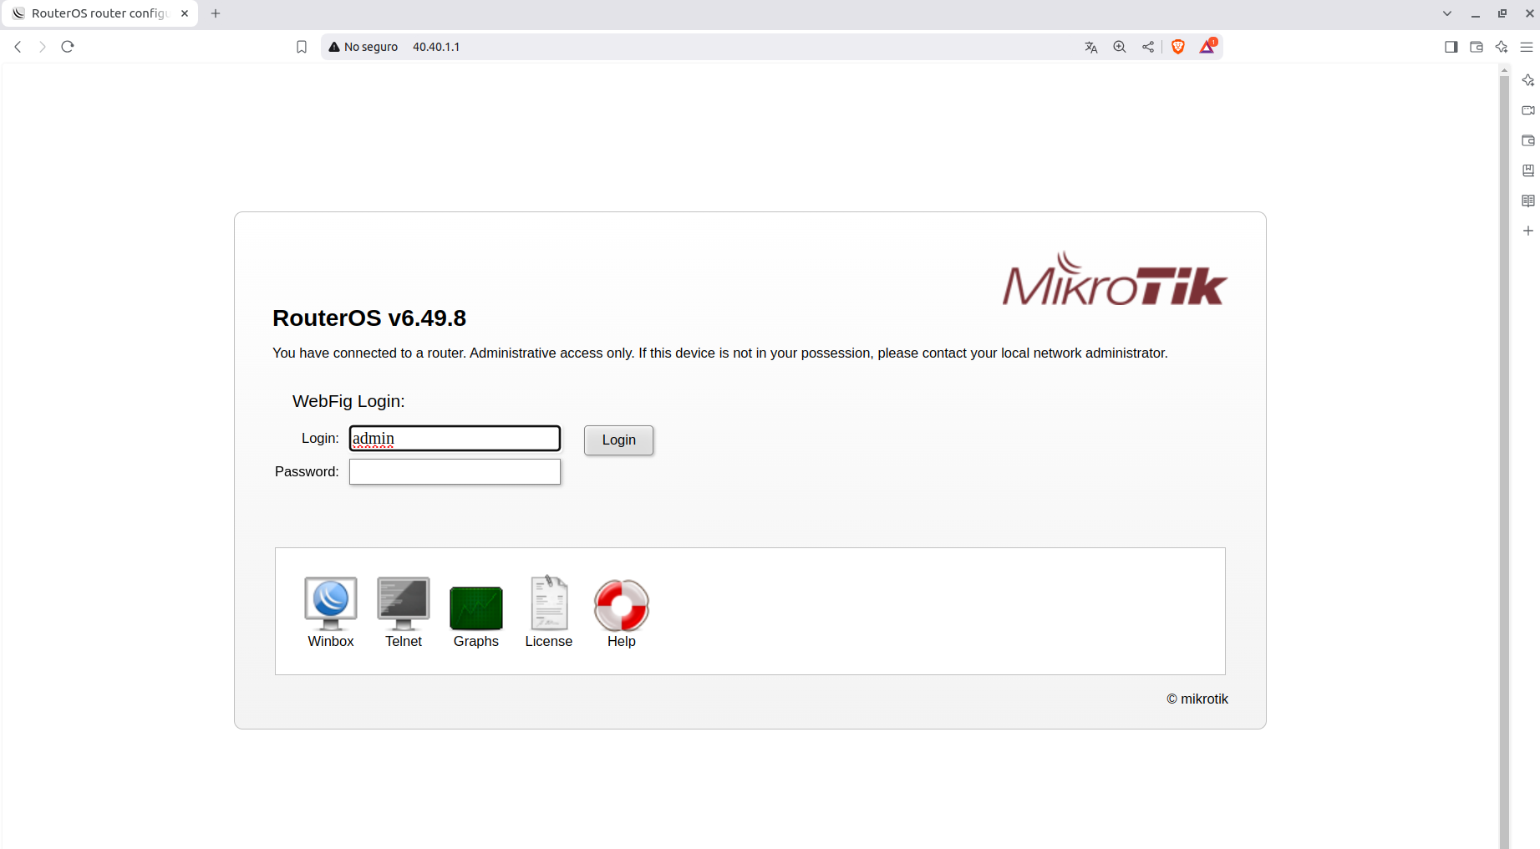Open Leo AI in the sidebar
The height and width of the screenshot is (849, 1540).
(x=1528, y=80)
